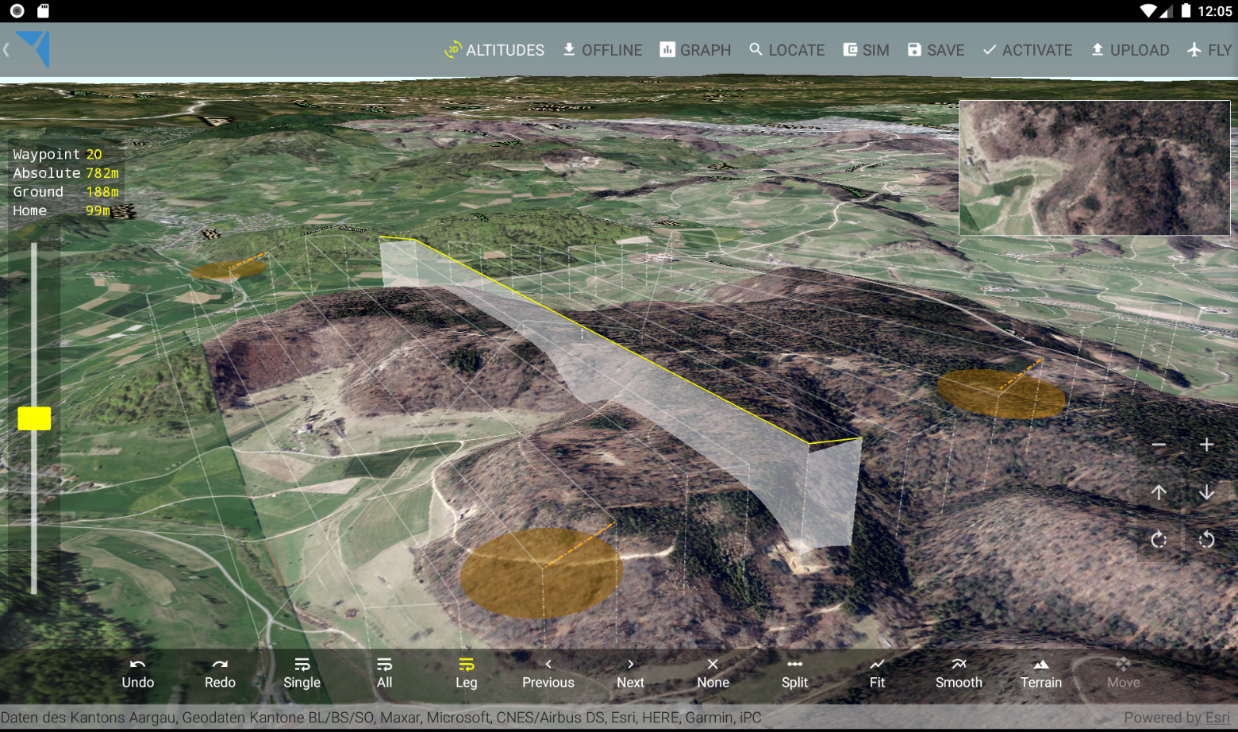Screen dimensions: 1238x732
Task: Upload the mission to the drone
Action: coord(1130,50)
